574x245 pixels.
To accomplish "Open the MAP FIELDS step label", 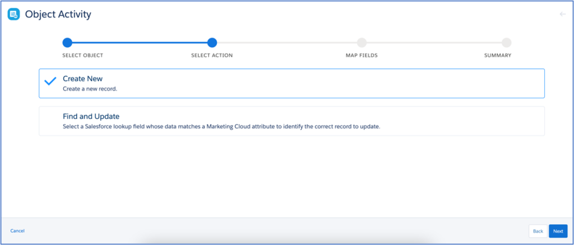I will [x=362, y=55].
